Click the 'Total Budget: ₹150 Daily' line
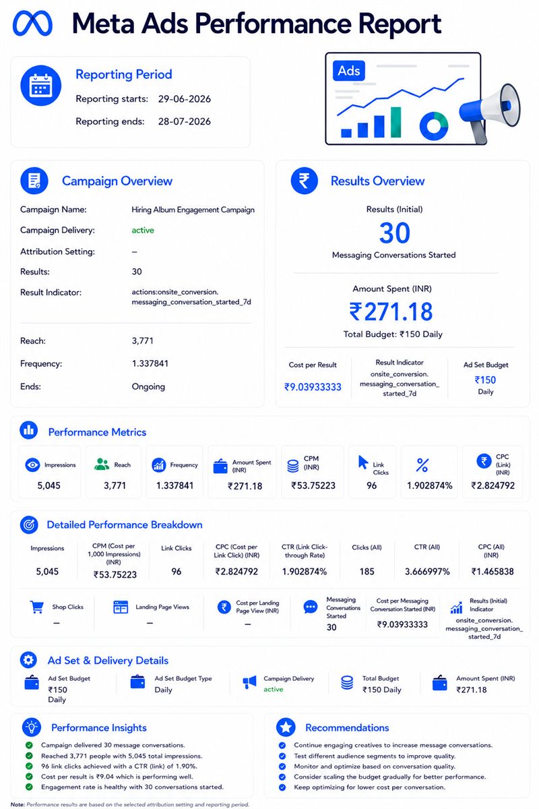Image resolution: width=539 pixels, height=809 pixels. 393,334
